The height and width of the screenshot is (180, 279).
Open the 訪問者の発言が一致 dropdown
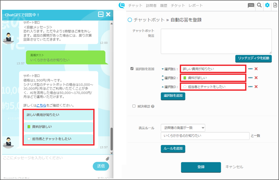pos(183,128)
